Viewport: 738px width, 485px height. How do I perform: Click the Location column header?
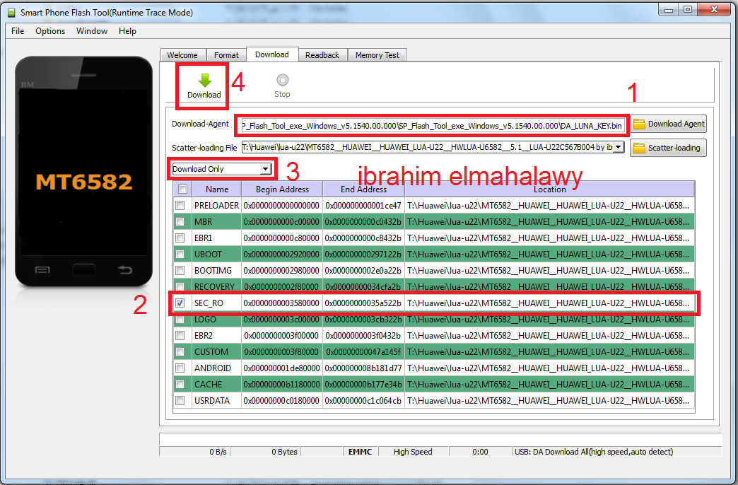point(550,189)
